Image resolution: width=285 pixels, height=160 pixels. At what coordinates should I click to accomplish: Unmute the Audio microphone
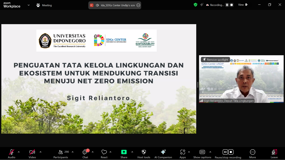(x=11, y=154)
